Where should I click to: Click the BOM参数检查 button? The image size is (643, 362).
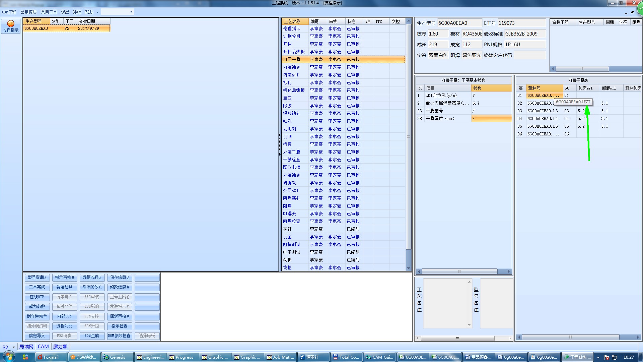pyautogui.click(x=119, y=336)
